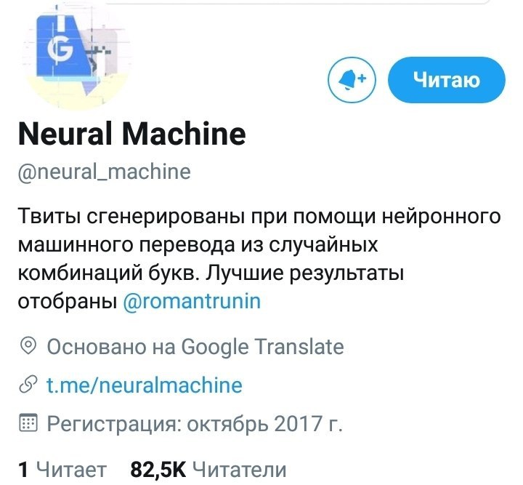Viewport: 523px width, 485px height.
Task: Select the Neural Machine display name
Action: click(132, 135)
